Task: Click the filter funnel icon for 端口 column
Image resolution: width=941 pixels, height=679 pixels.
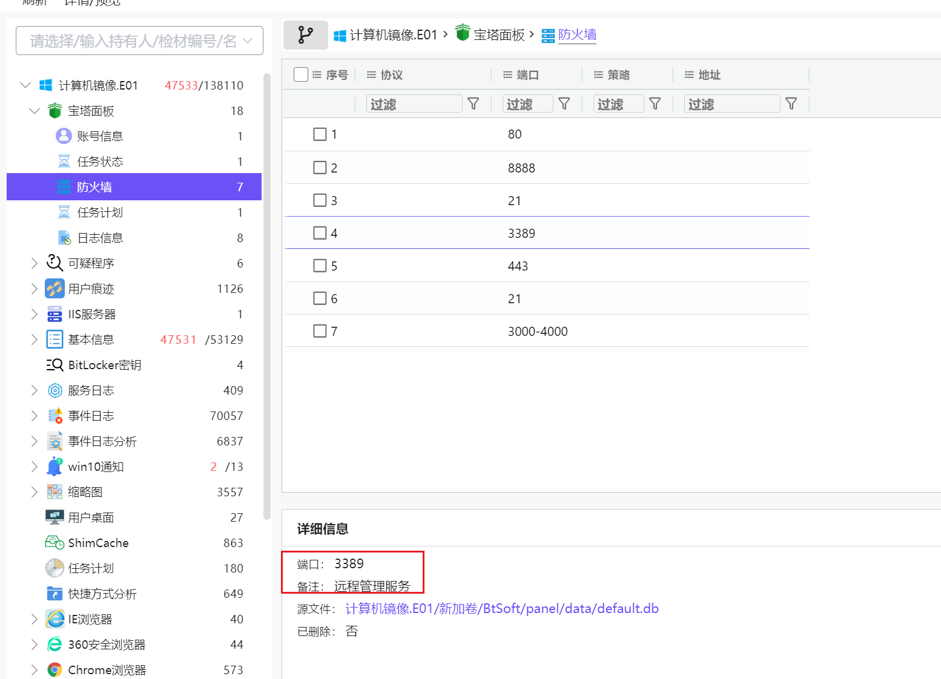Action: click(564, 104)
